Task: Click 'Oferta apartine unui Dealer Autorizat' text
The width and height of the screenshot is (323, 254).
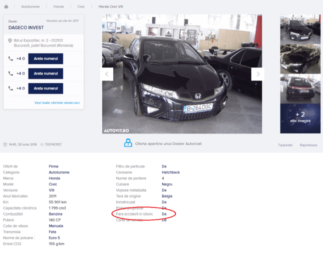Action: pos(168,144)
